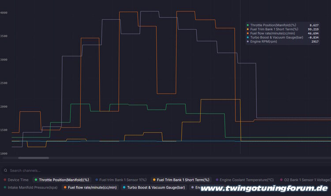The width and height of the screenshot is (331, 196).
Task: Click the partially hidden Engine RPM channel chip
Action: click(195, 187)
